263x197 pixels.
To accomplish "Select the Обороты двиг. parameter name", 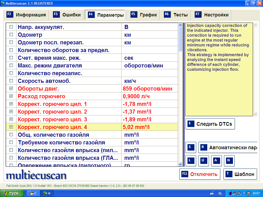I will [39, 88].
